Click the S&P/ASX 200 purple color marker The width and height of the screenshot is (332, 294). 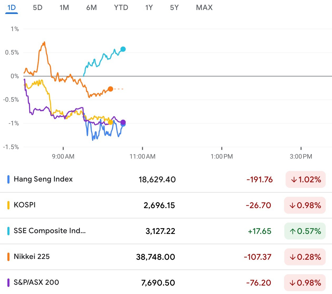point(8,283)
